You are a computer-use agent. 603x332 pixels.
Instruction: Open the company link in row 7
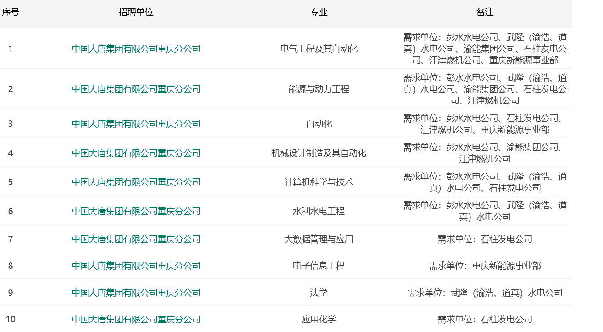tap(136, 239)
